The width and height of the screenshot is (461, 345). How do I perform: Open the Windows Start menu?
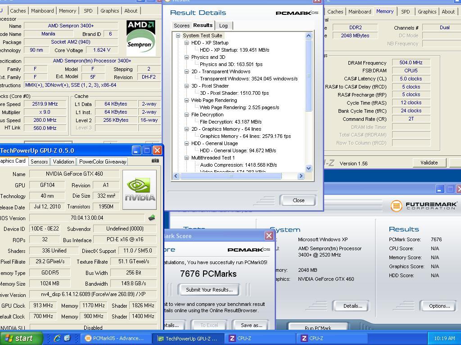coord(21,338)
